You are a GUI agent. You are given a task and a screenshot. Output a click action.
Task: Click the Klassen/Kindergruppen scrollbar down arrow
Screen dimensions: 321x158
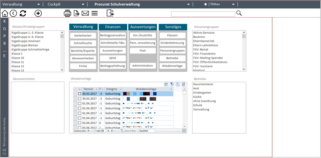click(x=62, y=70)
